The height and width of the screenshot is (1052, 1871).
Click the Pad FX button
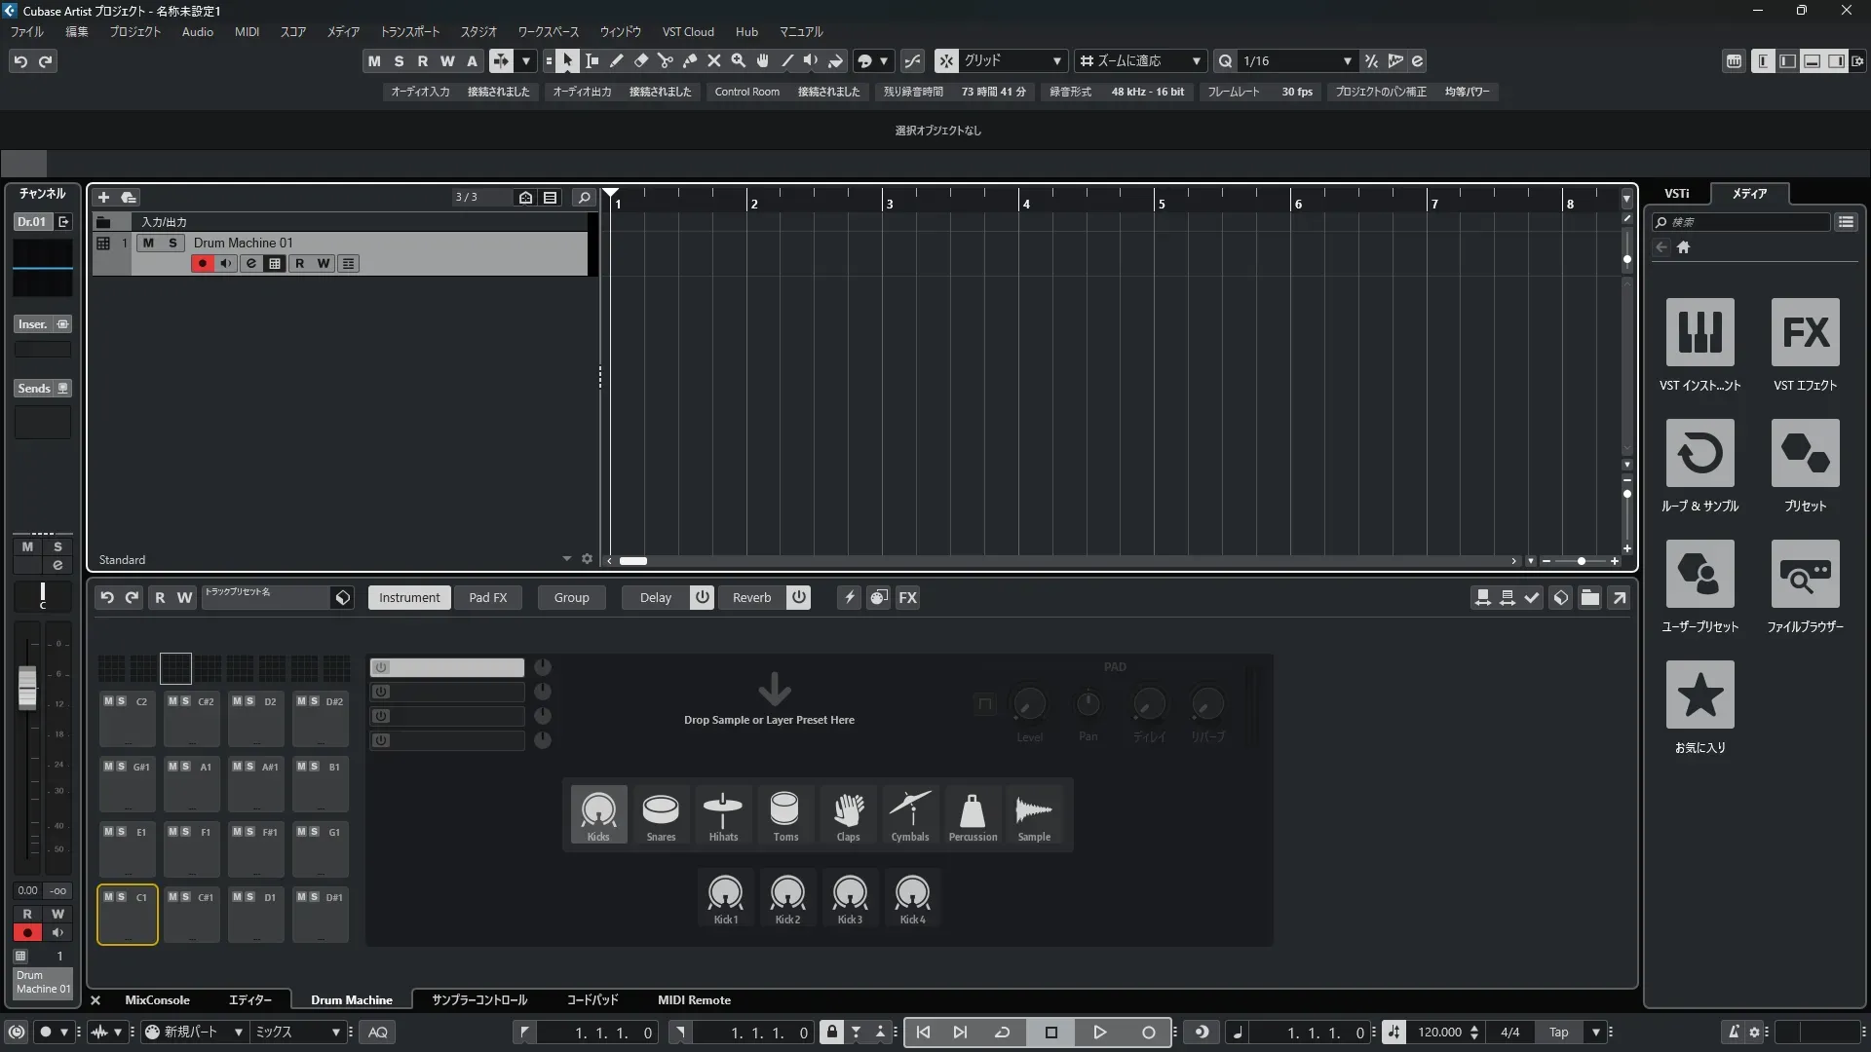[487, 597]
